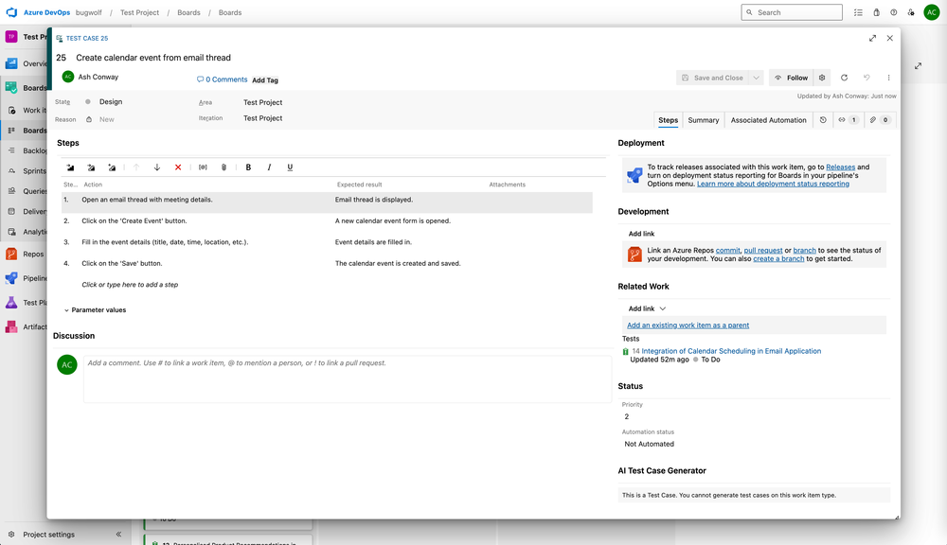The image size is (947, 545).
Task: Open Pipelines from the left sidebar
Action: click(11, 277)
